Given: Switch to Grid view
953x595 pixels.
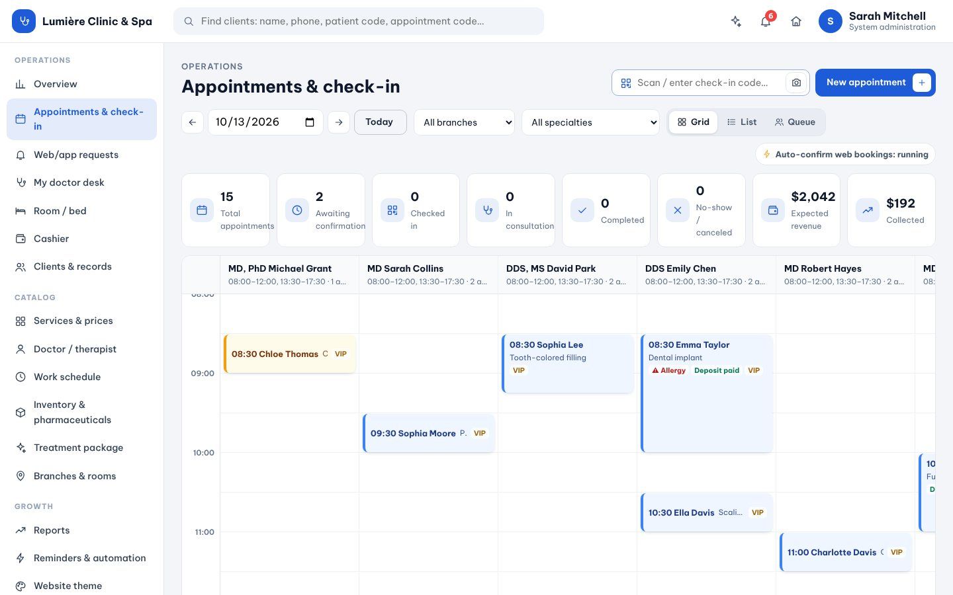Looking at the screenshot, I should coord(693,122).
